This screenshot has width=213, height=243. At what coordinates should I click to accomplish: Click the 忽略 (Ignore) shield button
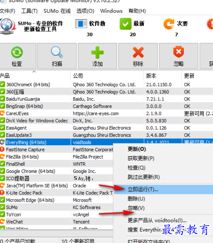pos(178,56)
